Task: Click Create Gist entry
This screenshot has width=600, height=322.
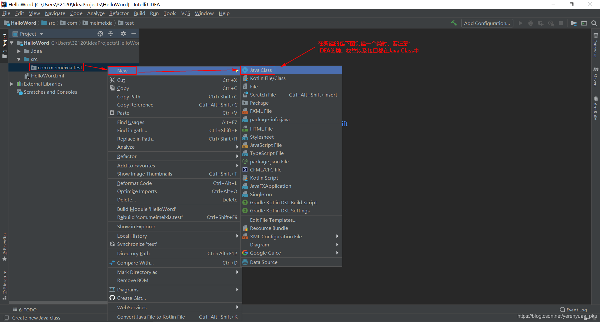Action: coord(175,298)
